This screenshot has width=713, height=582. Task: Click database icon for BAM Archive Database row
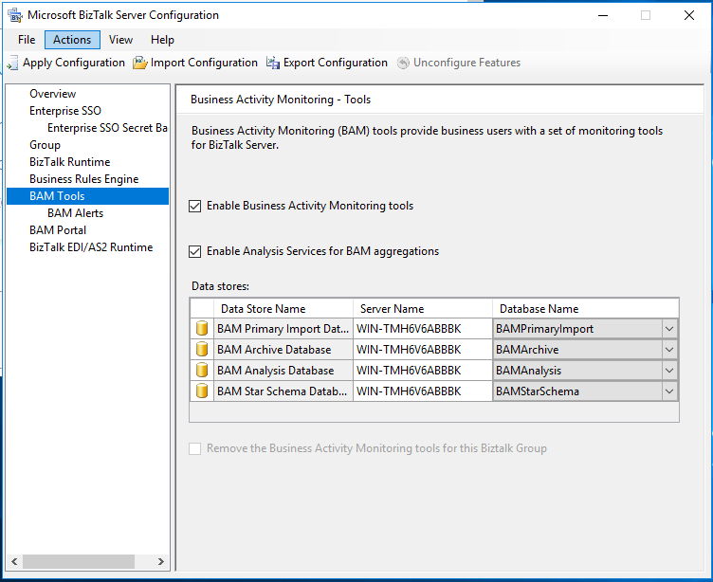coord(202,349)
